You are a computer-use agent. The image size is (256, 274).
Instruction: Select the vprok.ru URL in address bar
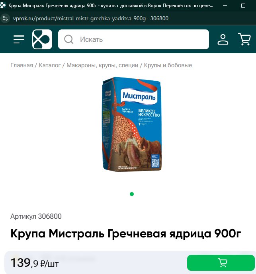[91, 18]
